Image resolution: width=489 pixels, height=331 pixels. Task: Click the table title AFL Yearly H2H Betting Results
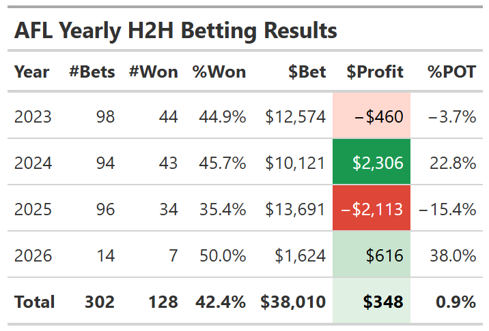[x=176, y=31]
